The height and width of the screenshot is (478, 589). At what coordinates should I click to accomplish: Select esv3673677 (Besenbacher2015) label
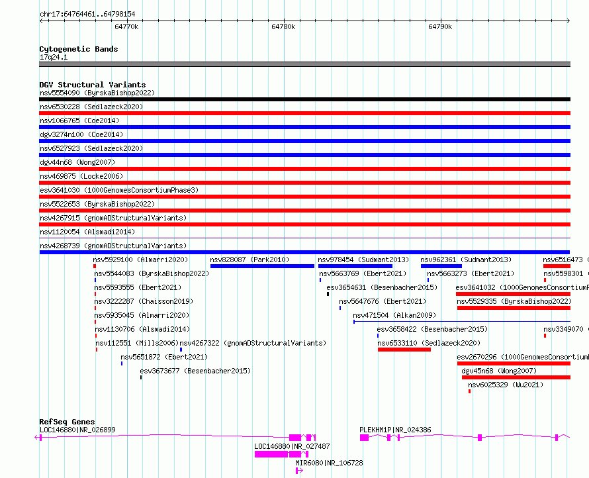coord(195,371)
